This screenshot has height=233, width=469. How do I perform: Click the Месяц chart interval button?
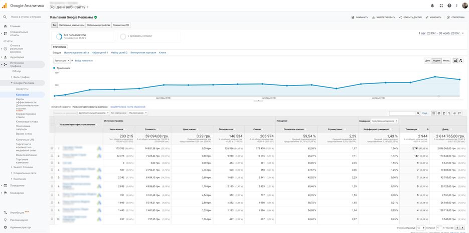(x=446, y=60)
